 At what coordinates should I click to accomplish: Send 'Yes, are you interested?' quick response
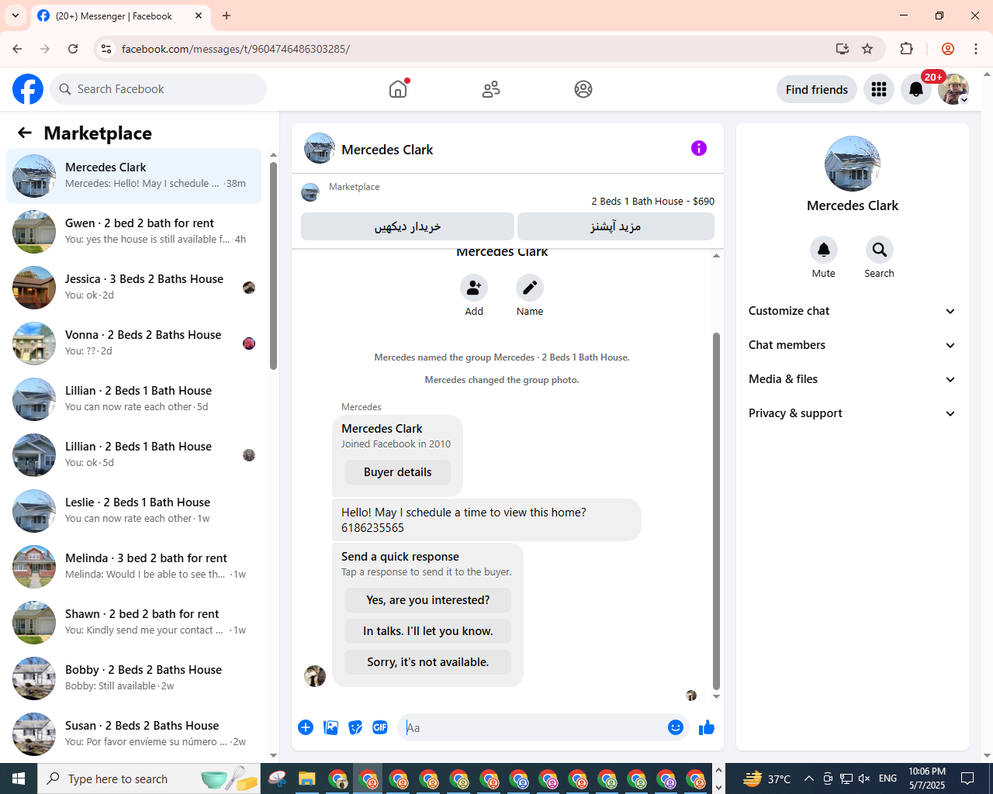pyautogui.click(x=427, y=600)
